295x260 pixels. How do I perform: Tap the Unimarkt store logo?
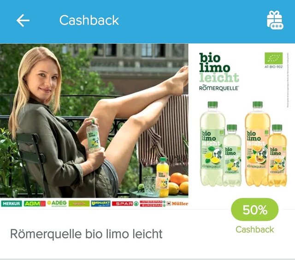[x=100, y=204]
